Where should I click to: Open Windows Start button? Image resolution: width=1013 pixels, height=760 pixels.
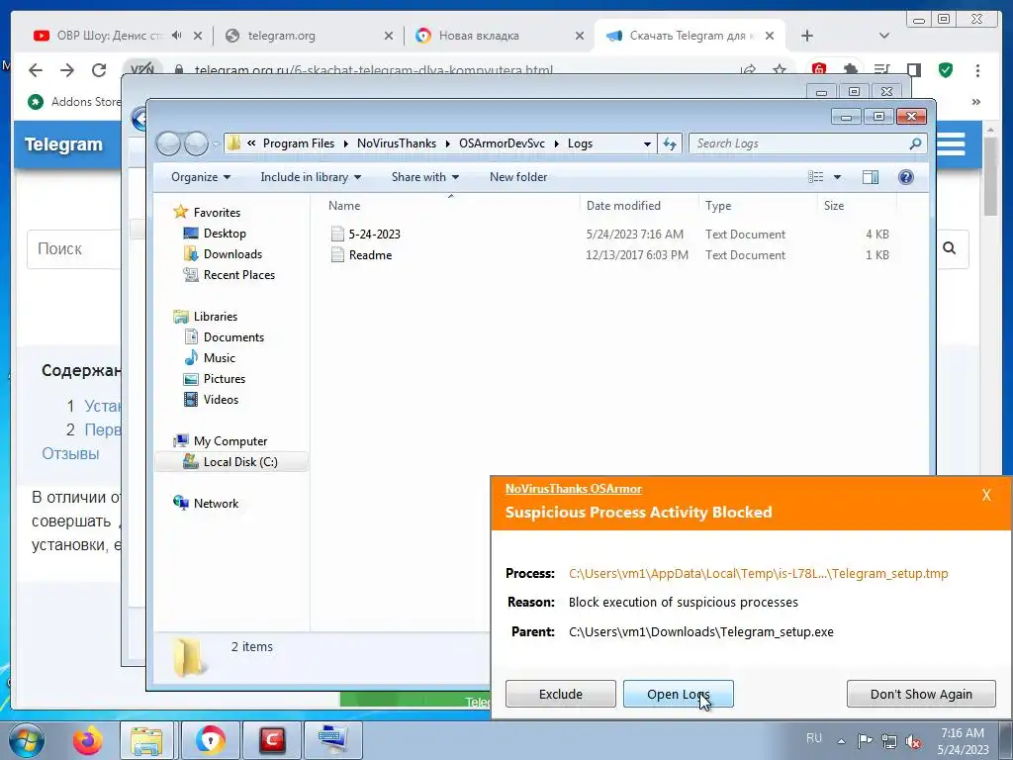coord(27,740)
